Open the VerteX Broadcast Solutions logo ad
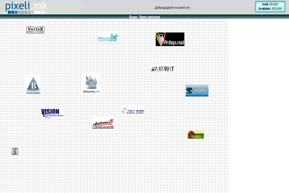The width and height of the screenshot is (289, 193). [x=35, y=30]
